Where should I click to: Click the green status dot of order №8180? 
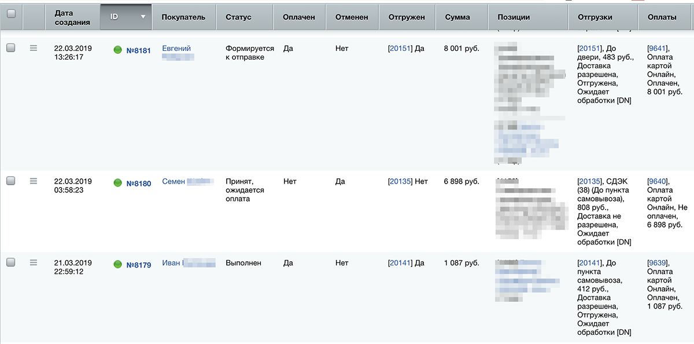coord(118,183)
